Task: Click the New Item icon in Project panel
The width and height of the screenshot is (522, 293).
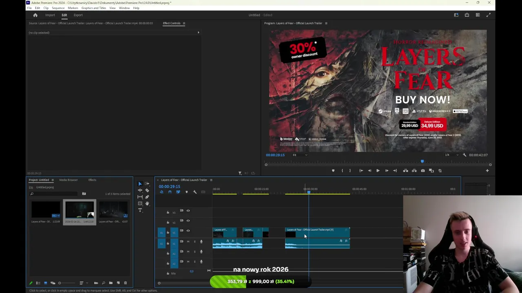Action: 118,283
